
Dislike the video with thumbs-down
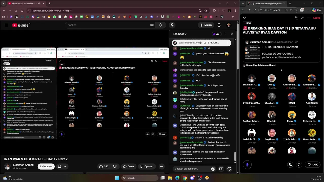click(x=115, y=166)
